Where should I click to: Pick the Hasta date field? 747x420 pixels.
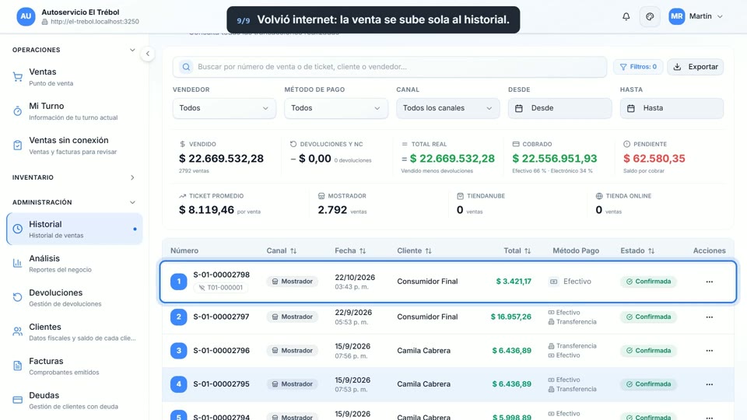pos(672,108)
